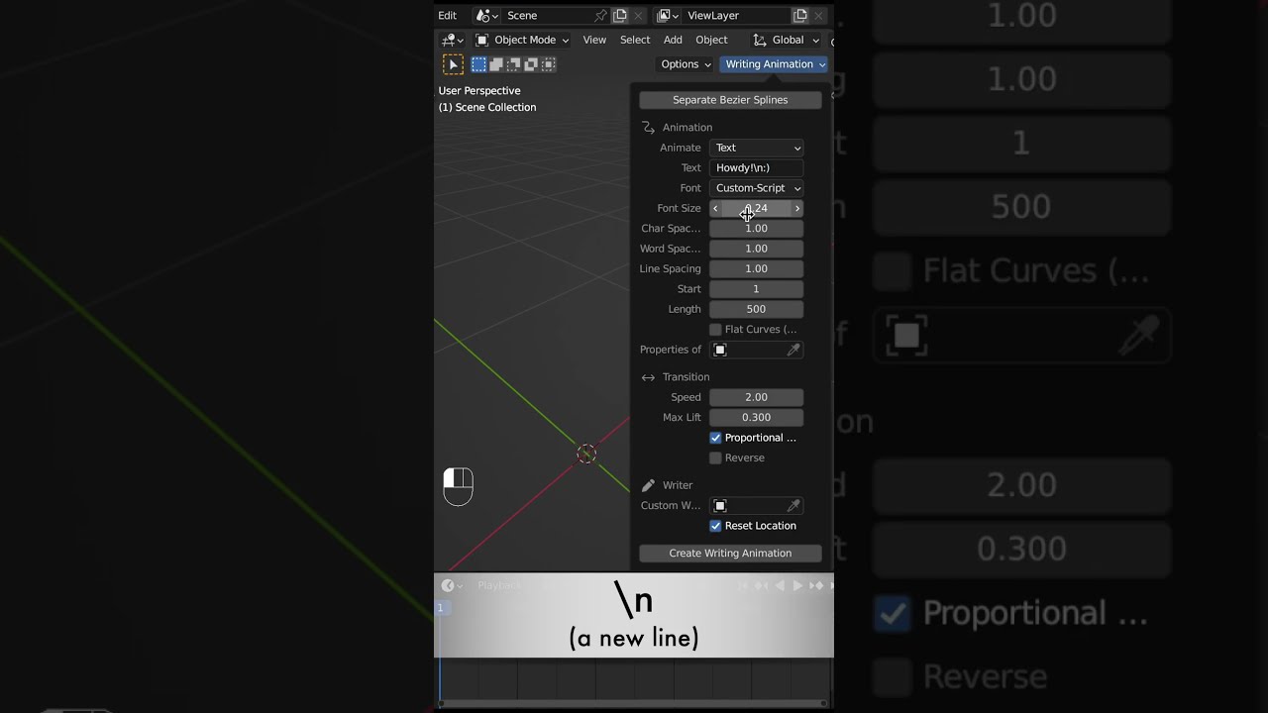Screen dimensions: 1268x713
Task: Select the Tweak select tool icon
Action: click(x=453, y=64)
